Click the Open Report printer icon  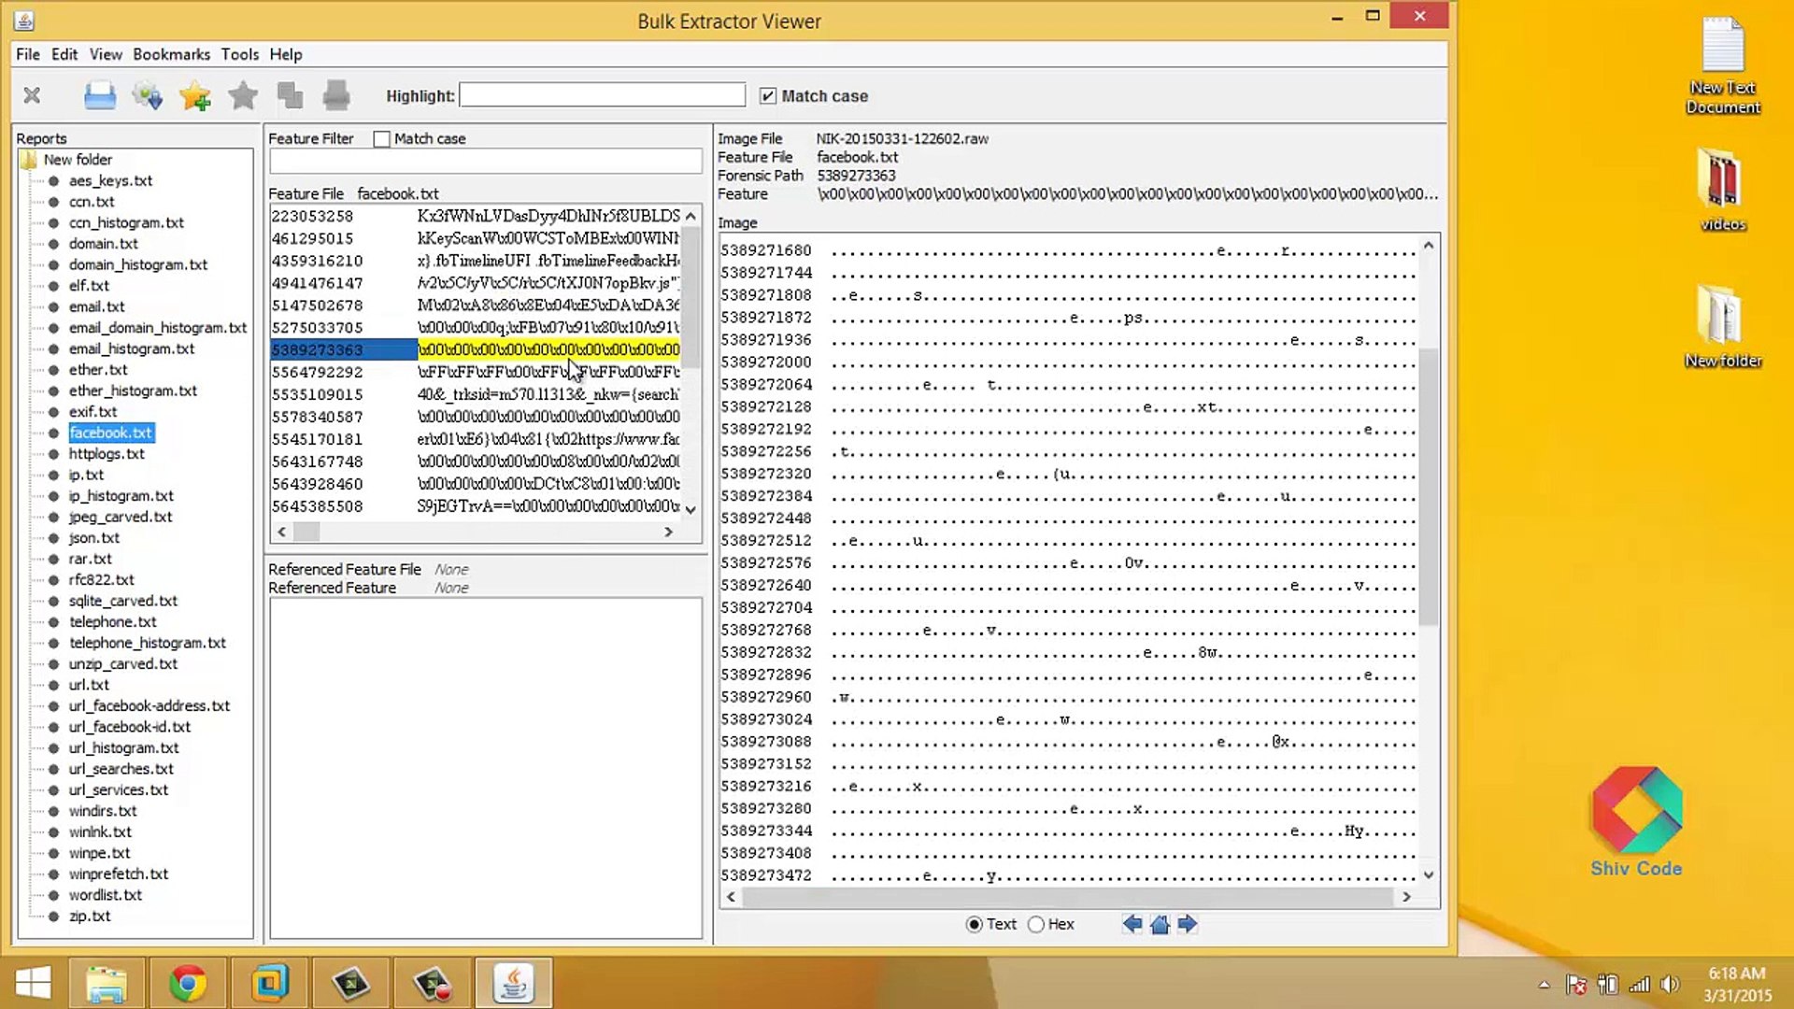click(x=100, y=95)
